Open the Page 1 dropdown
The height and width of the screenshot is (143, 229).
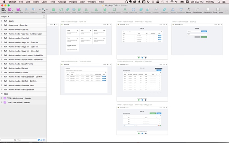5,16
